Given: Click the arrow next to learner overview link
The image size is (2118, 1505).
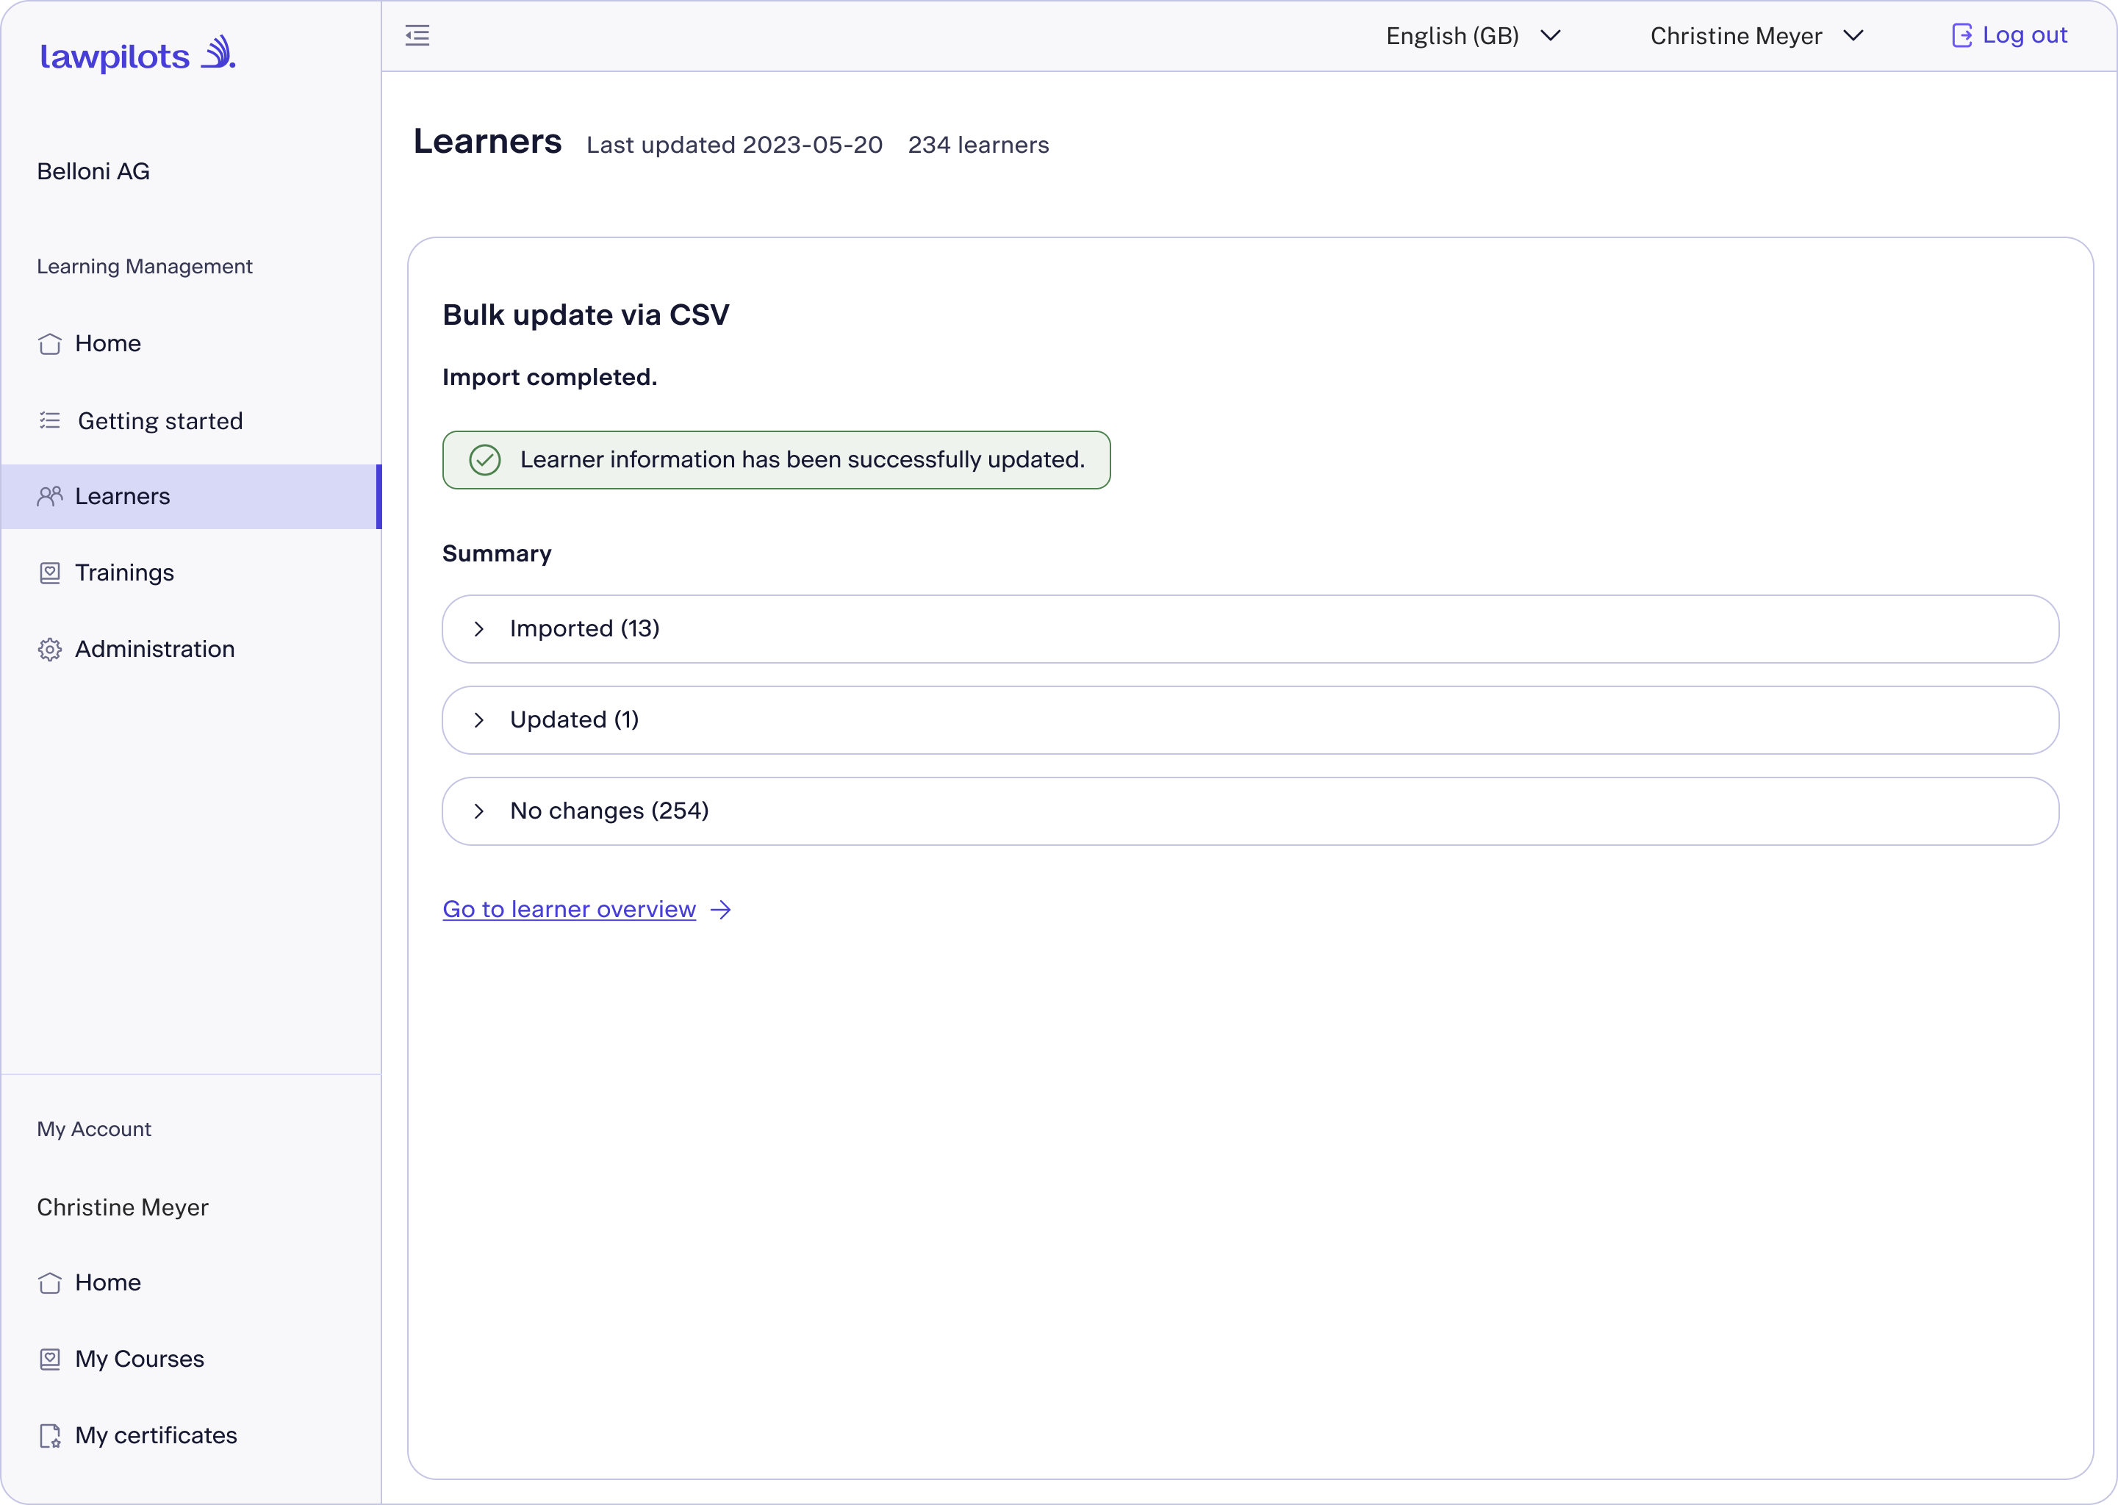Looking at the screenshot, I should [x=721, y=910].
